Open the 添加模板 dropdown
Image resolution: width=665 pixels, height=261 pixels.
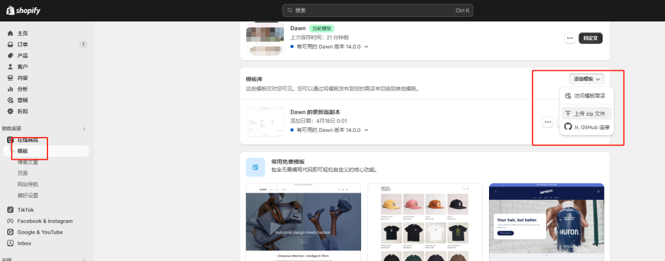point(587,79)
